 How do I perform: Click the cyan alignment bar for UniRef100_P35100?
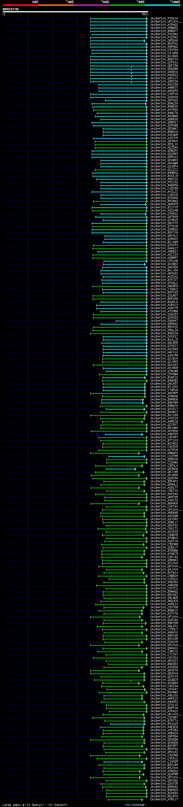click(x=119, y=19)
